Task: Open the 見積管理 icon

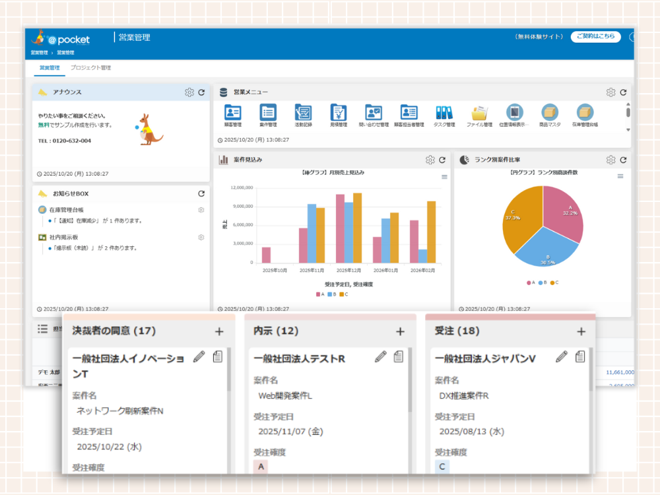Action: click(x=338, y=112)
